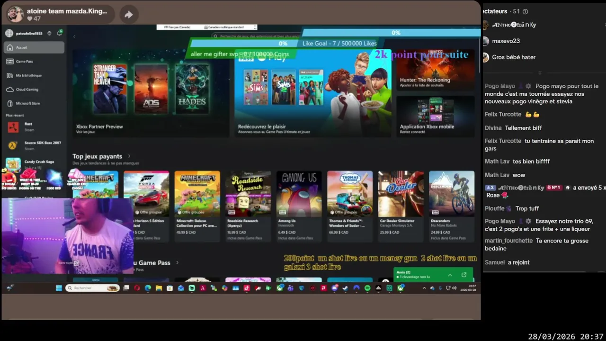Open Spotify from the taskbar

[367, 288]
